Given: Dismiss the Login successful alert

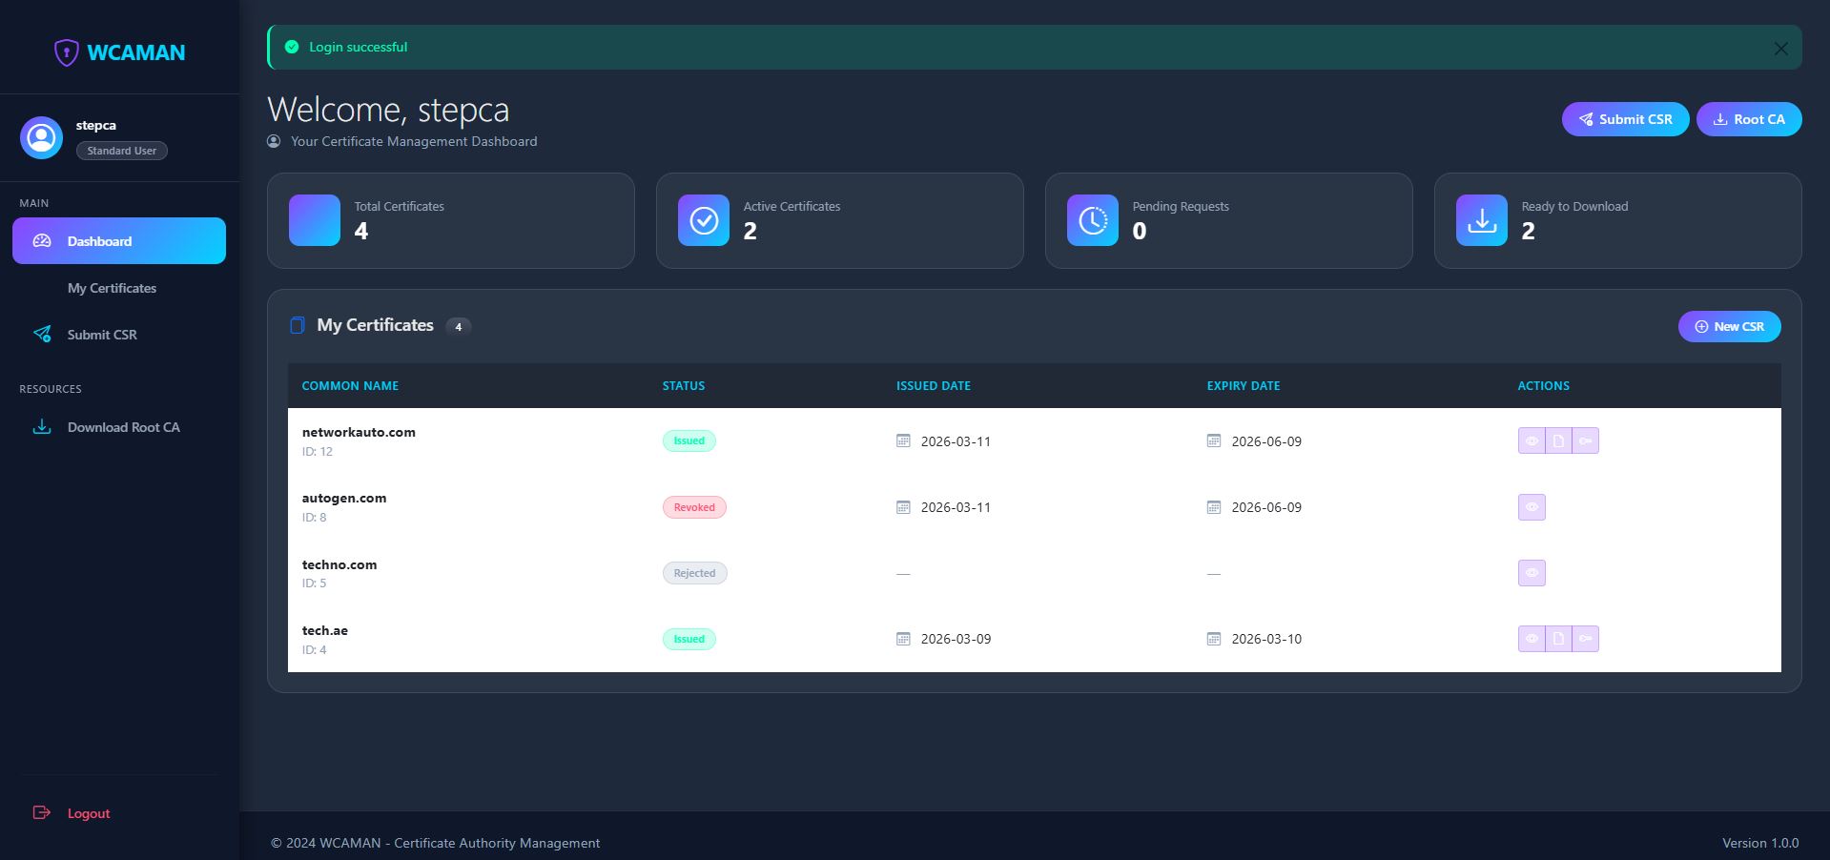Looking at the screenshot, I should point(1780,49).
